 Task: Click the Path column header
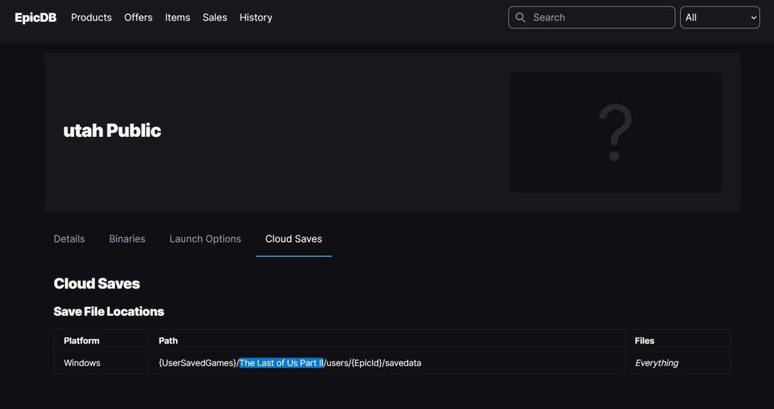click(168, 340)
